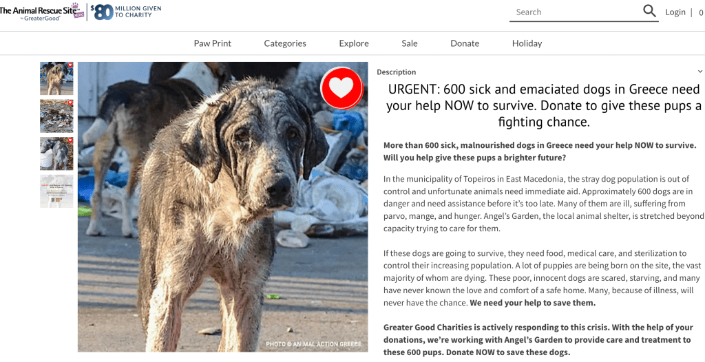Select the first dog thumbnail
The width and height of the screenshot is (705, 362).
coord(56,78)
